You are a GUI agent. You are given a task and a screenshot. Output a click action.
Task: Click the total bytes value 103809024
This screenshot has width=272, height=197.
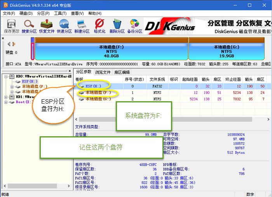(236, 135)
